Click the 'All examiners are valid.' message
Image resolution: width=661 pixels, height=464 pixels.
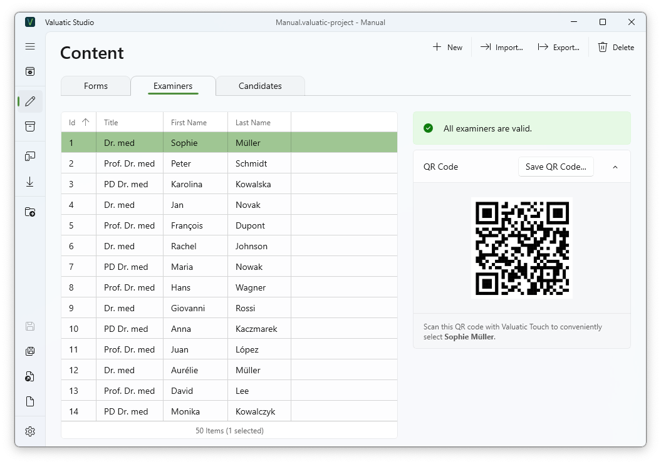coord(487,128)
